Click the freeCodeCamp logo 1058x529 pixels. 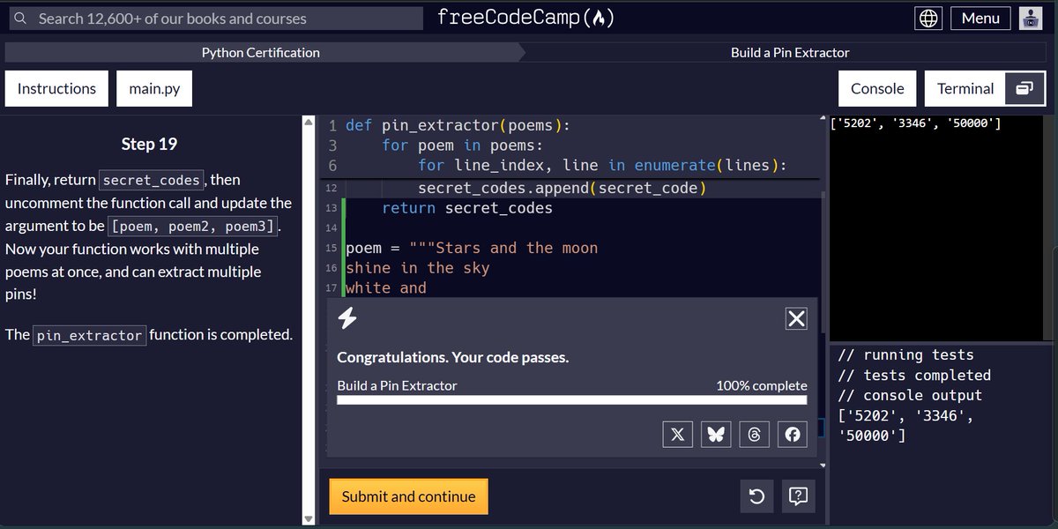pos(526,18)
